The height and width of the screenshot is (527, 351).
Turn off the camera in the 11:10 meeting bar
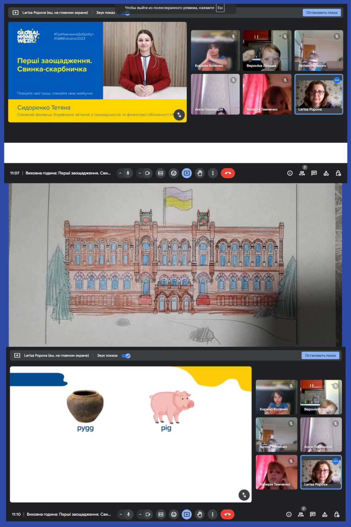(x=148, y=514)
